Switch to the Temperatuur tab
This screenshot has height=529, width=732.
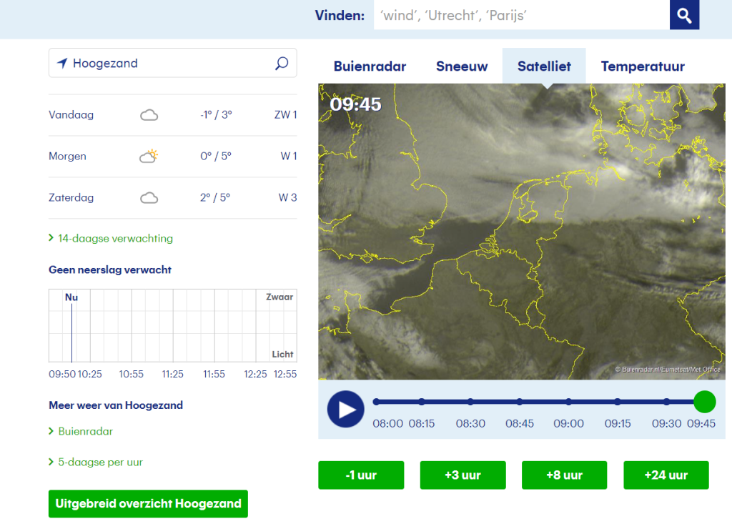pyautogui.click(x=643, y=66)
